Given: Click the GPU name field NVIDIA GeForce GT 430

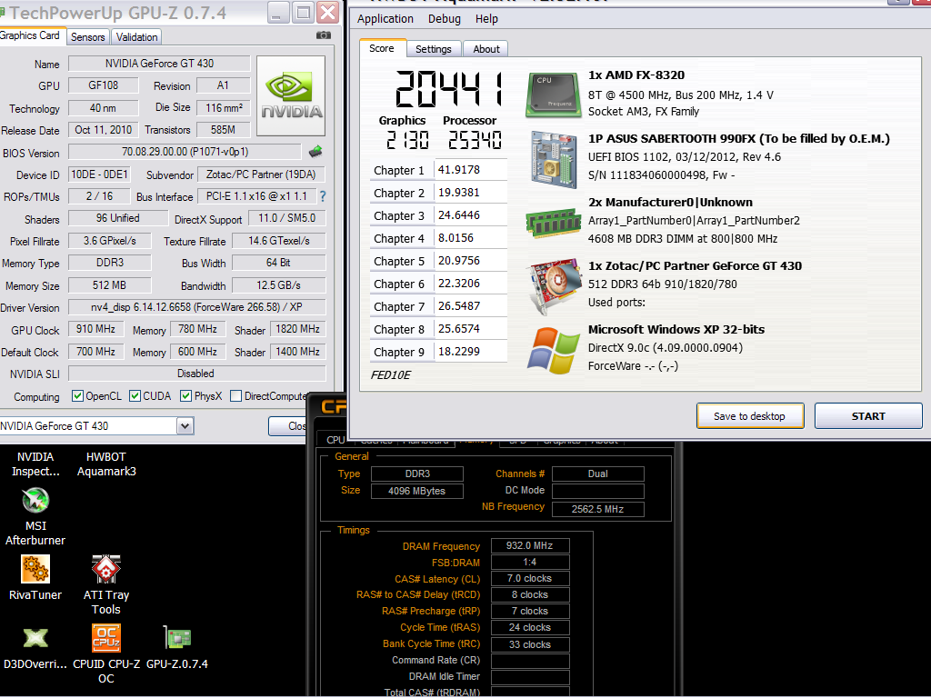Looking at the screenshot, I should click(159, 64).
